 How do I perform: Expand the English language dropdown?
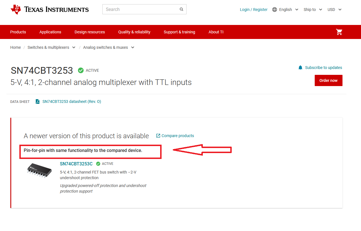click(x=297, y=10)
